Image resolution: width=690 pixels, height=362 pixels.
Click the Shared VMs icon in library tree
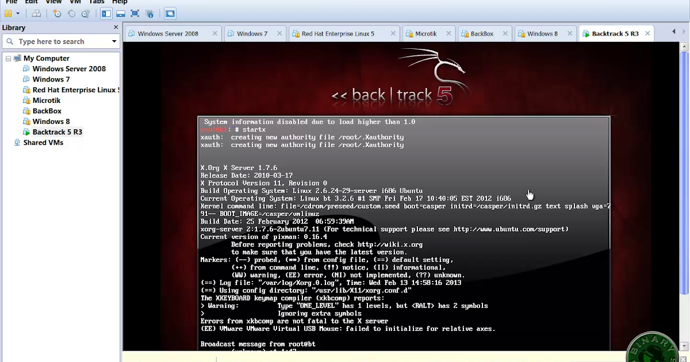[x=17, y=143]
